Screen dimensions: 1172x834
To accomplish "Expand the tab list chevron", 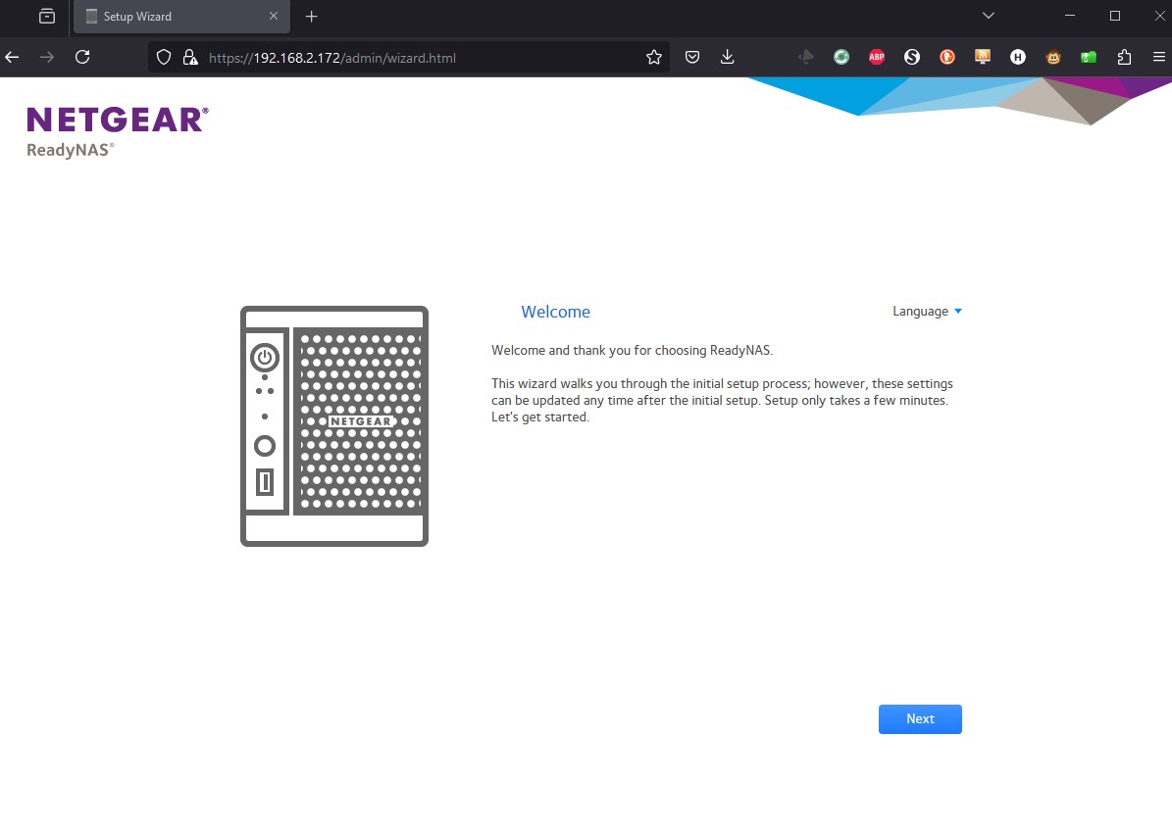I will pos(988,16).
